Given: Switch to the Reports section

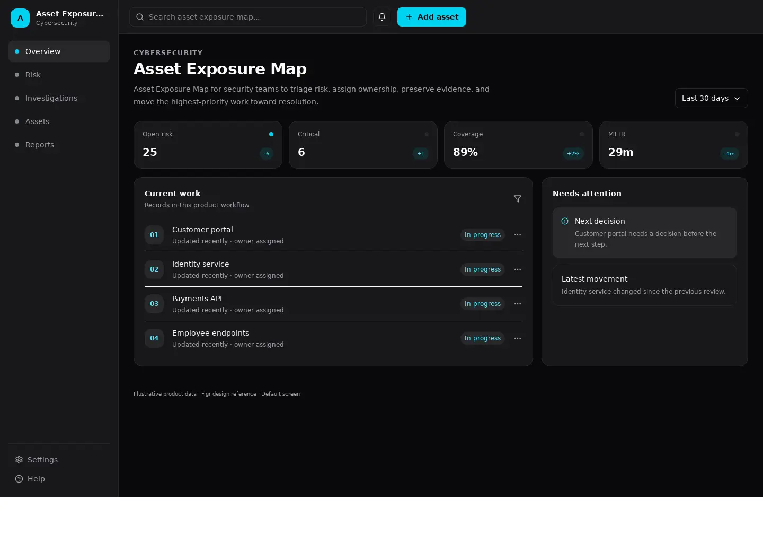Looking at the screenshot, I should [x=59, y=145].
